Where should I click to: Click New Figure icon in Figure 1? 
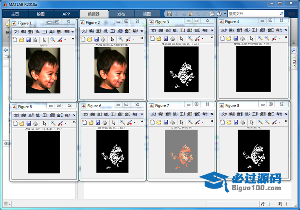coord(15,39)
